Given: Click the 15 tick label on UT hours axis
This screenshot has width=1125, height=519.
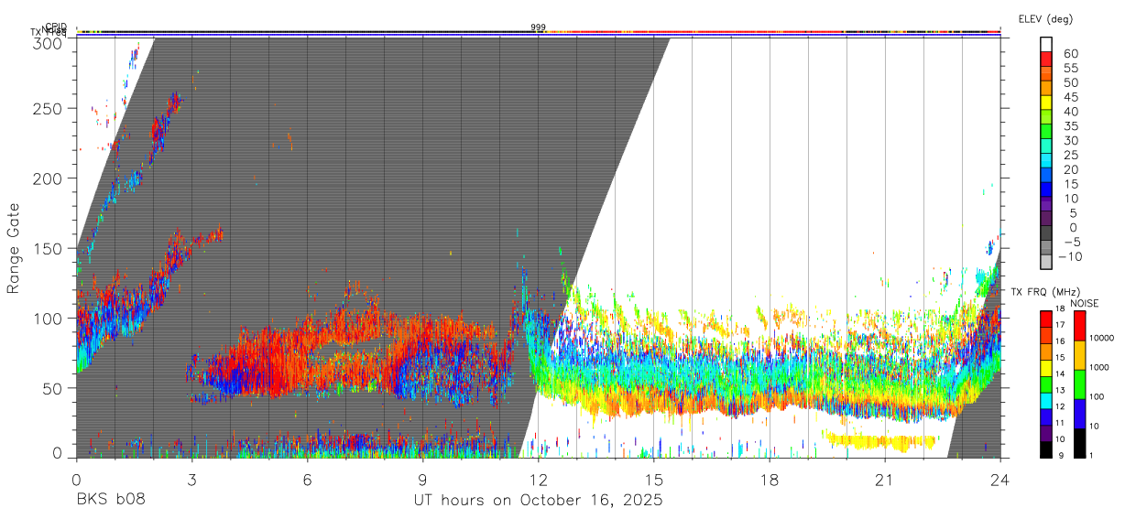Looking at the screenshot, I should 654,480.
